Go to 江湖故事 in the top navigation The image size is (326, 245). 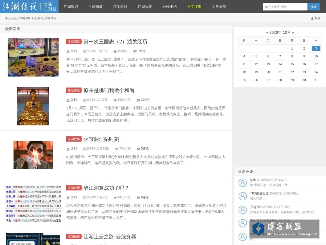tap(145, 7)
